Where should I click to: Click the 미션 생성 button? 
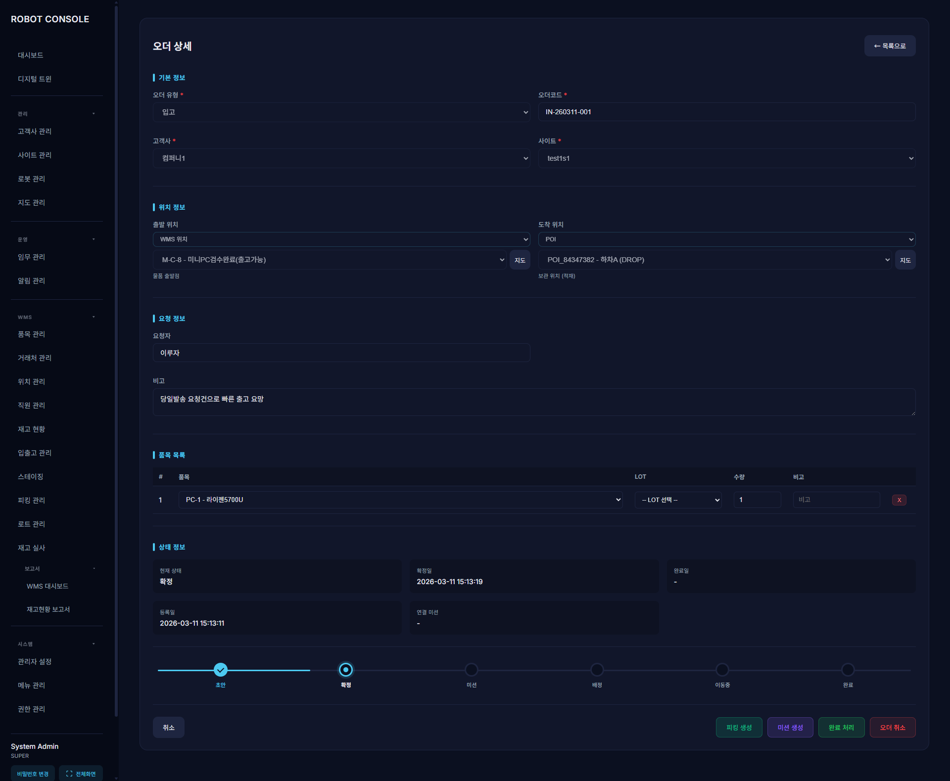(790, 728)
